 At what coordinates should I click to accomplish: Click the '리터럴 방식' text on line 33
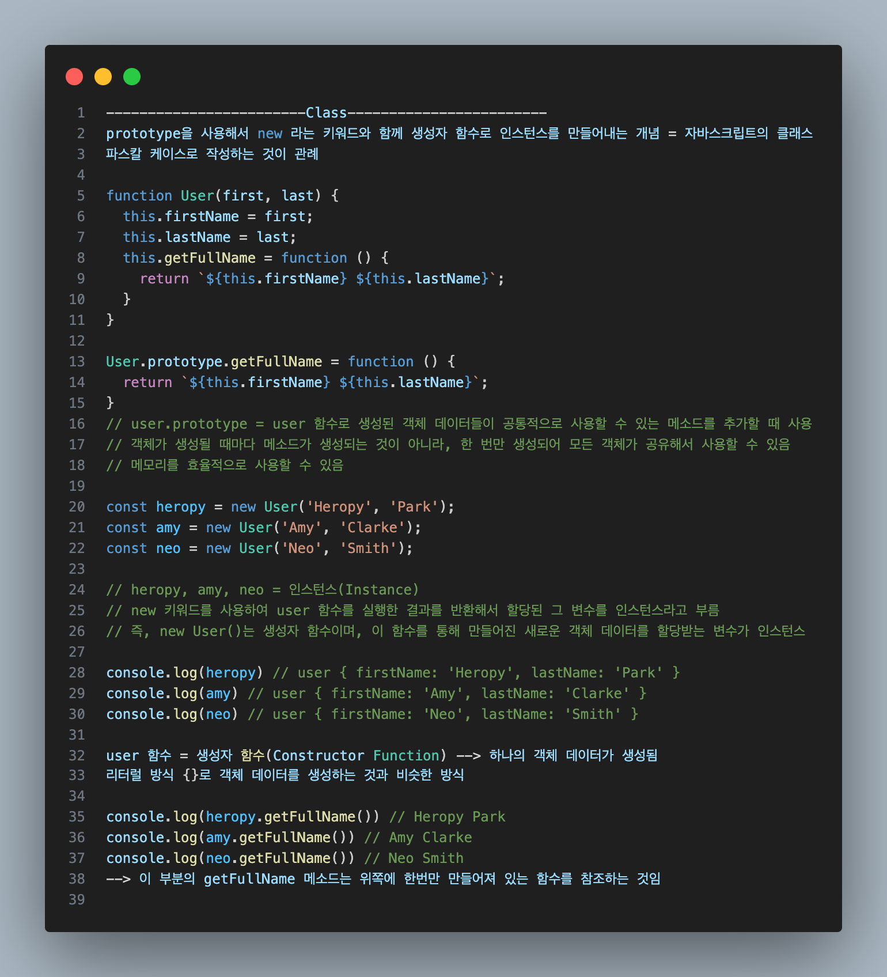[x=140, y=775]
